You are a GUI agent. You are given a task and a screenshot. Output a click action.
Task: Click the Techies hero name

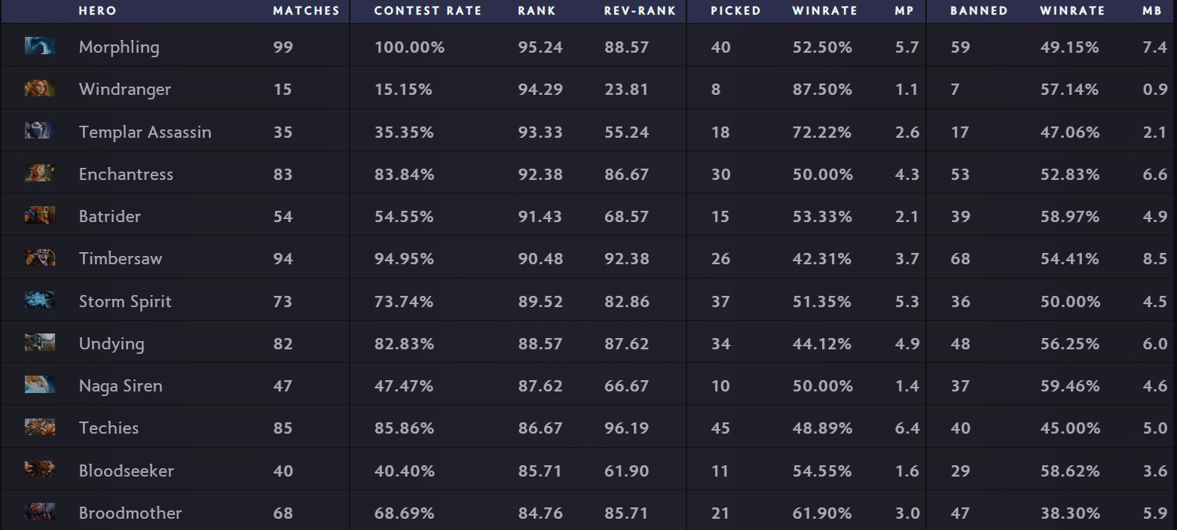[109, 428]
